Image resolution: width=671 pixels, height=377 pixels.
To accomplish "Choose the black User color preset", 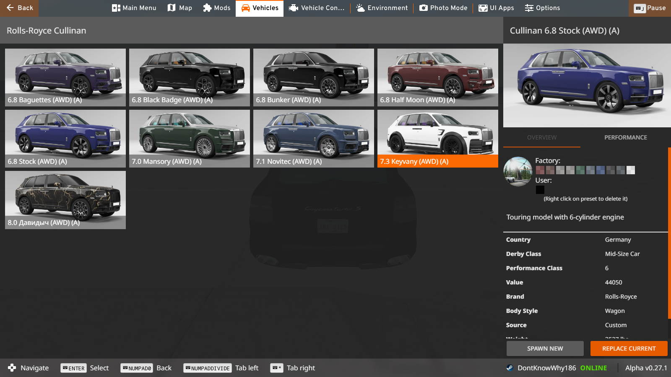I will click(x=540, y=190).
